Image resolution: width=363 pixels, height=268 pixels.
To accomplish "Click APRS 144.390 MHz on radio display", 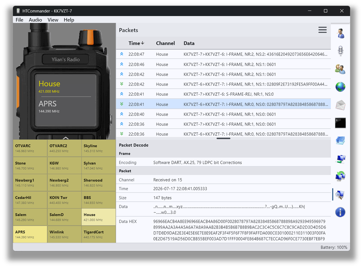I will (x=49, y=106).
